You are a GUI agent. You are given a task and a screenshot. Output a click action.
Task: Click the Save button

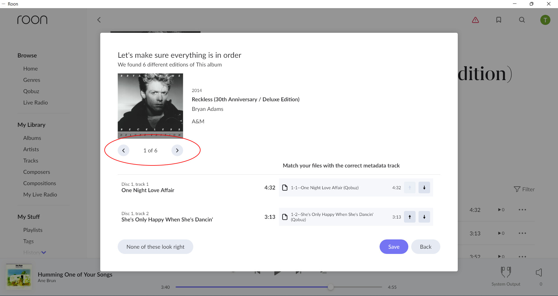point(394,247)
